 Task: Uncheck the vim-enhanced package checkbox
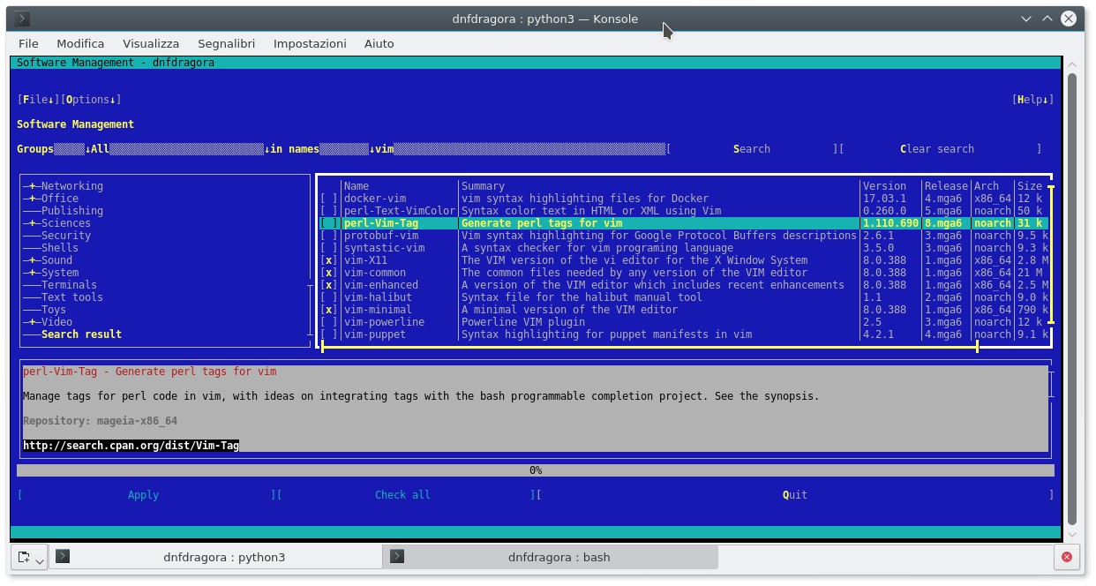click(328, 285)
